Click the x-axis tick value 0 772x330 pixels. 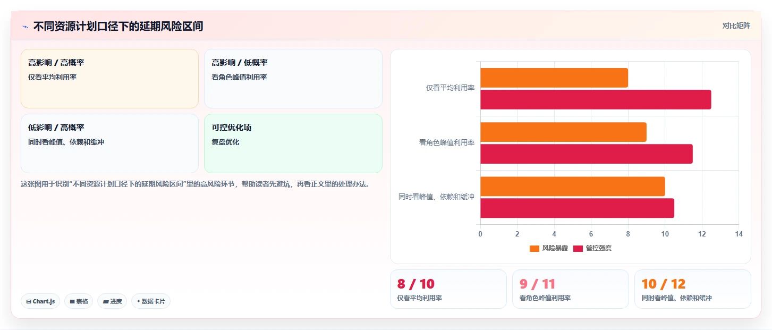480,234
